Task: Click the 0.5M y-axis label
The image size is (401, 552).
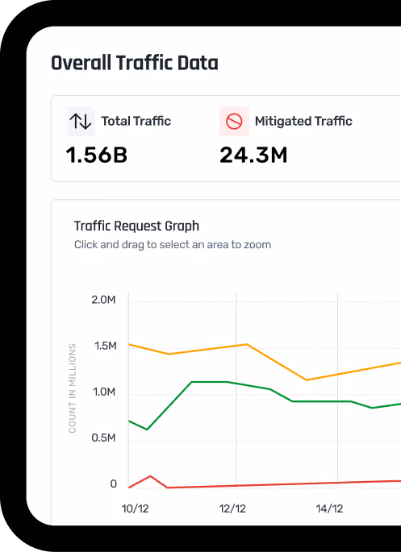Action: pyautogui.click(x=103, y=438)
